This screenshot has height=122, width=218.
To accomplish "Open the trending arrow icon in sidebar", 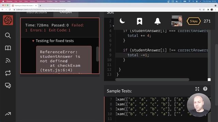I will pos(8,114).
